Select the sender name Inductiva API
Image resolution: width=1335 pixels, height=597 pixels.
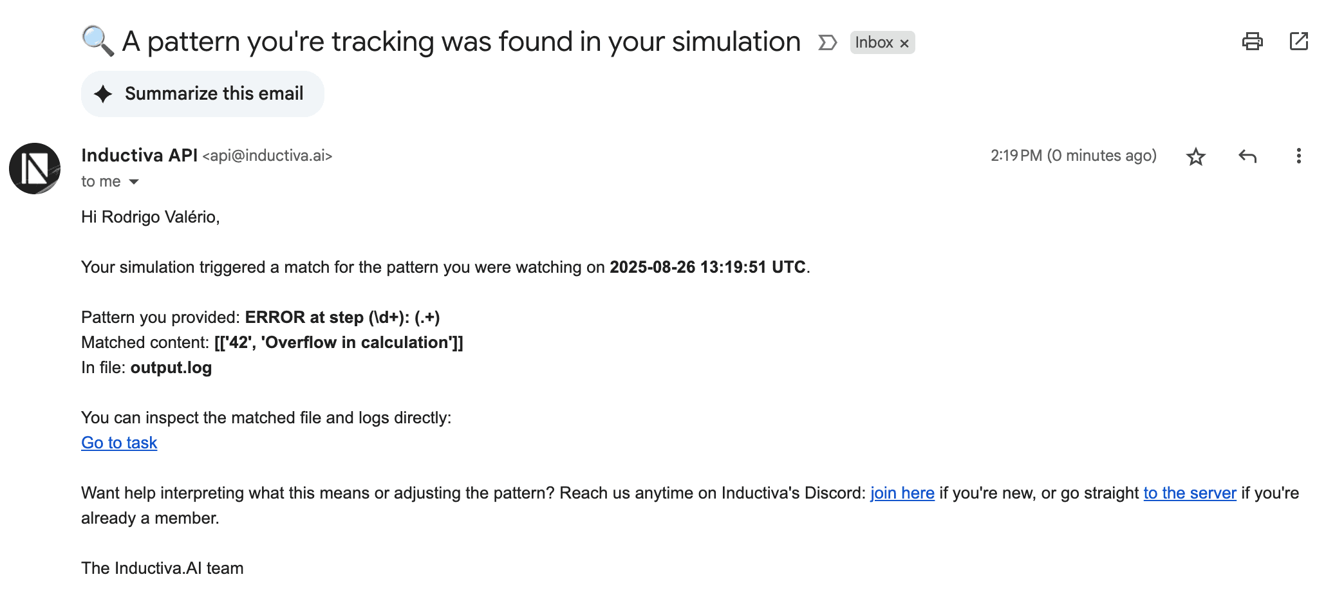click(x=139, y=155)
